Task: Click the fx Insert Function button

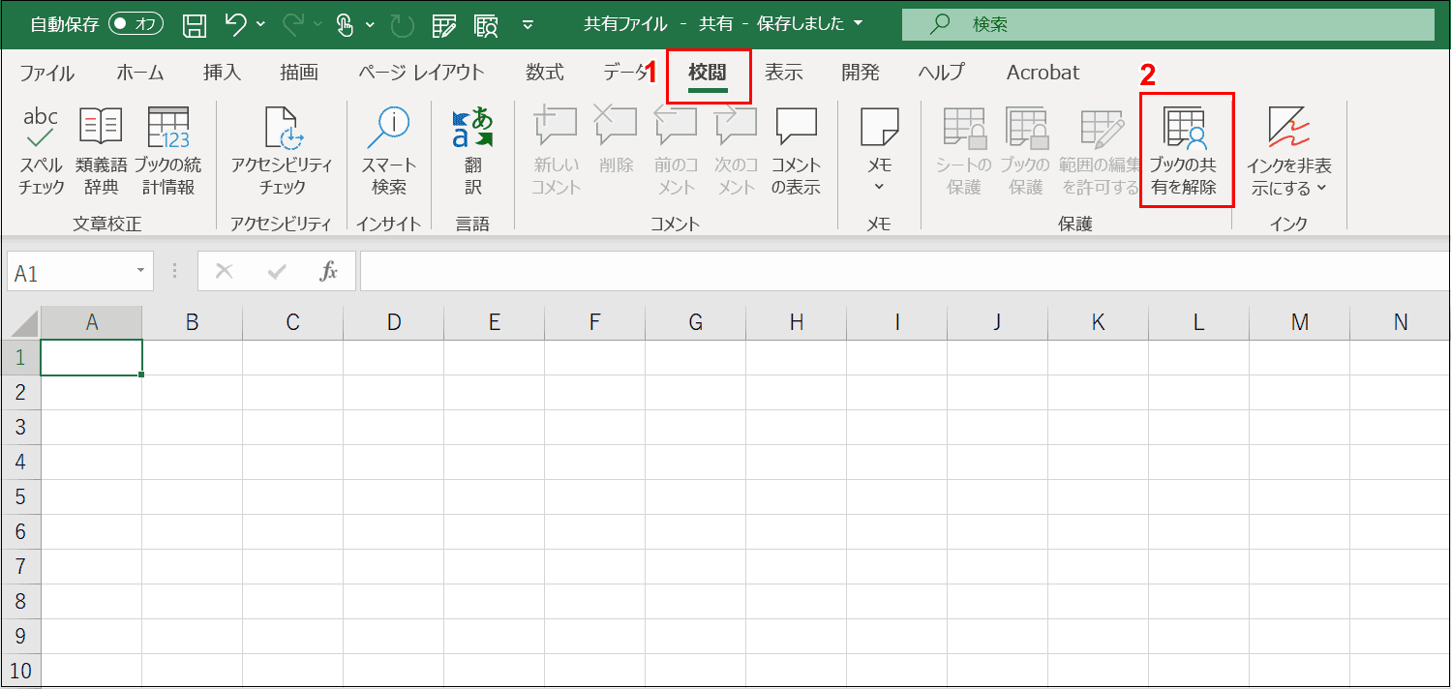Action: [x=329, y=272]
